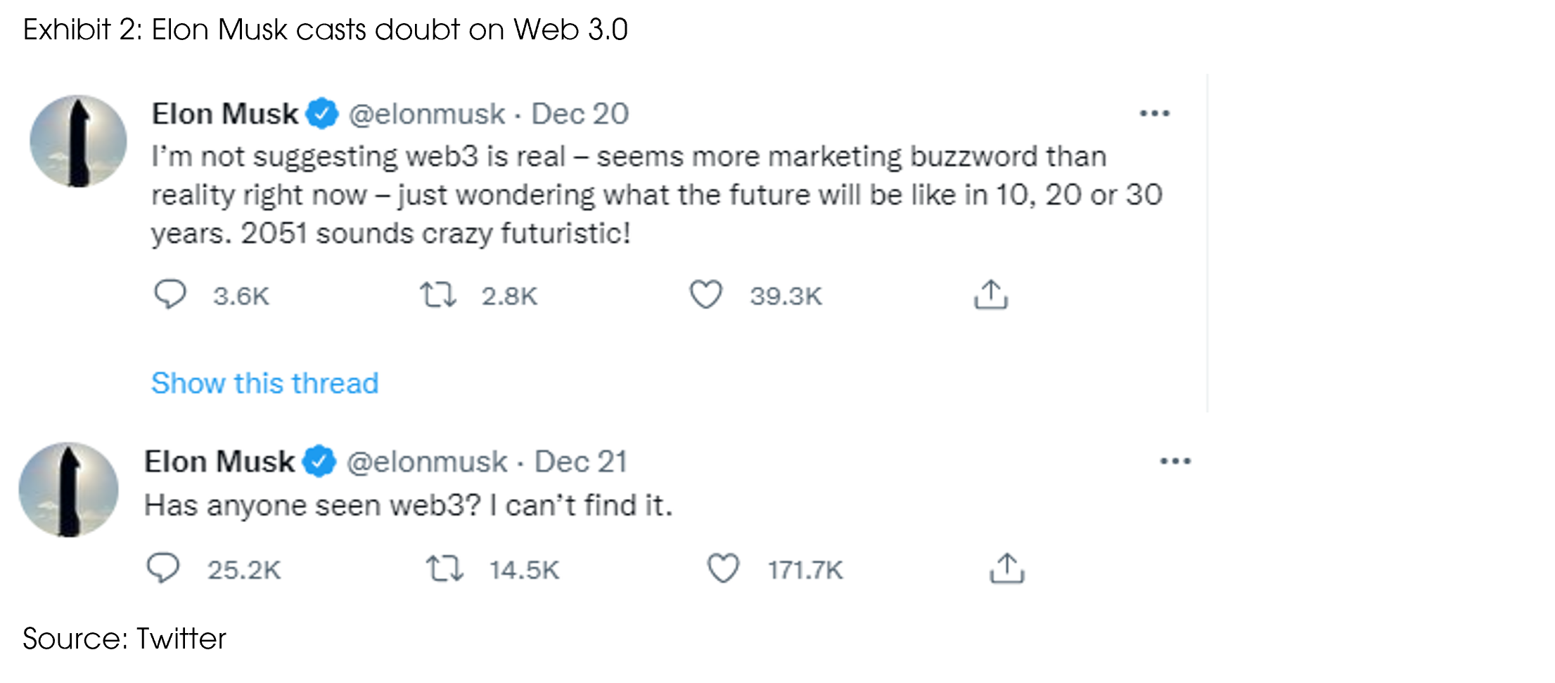Screen dimensions: 1555x683
Task: Click the profile avatar on first tweet
Action: point(78,141)
